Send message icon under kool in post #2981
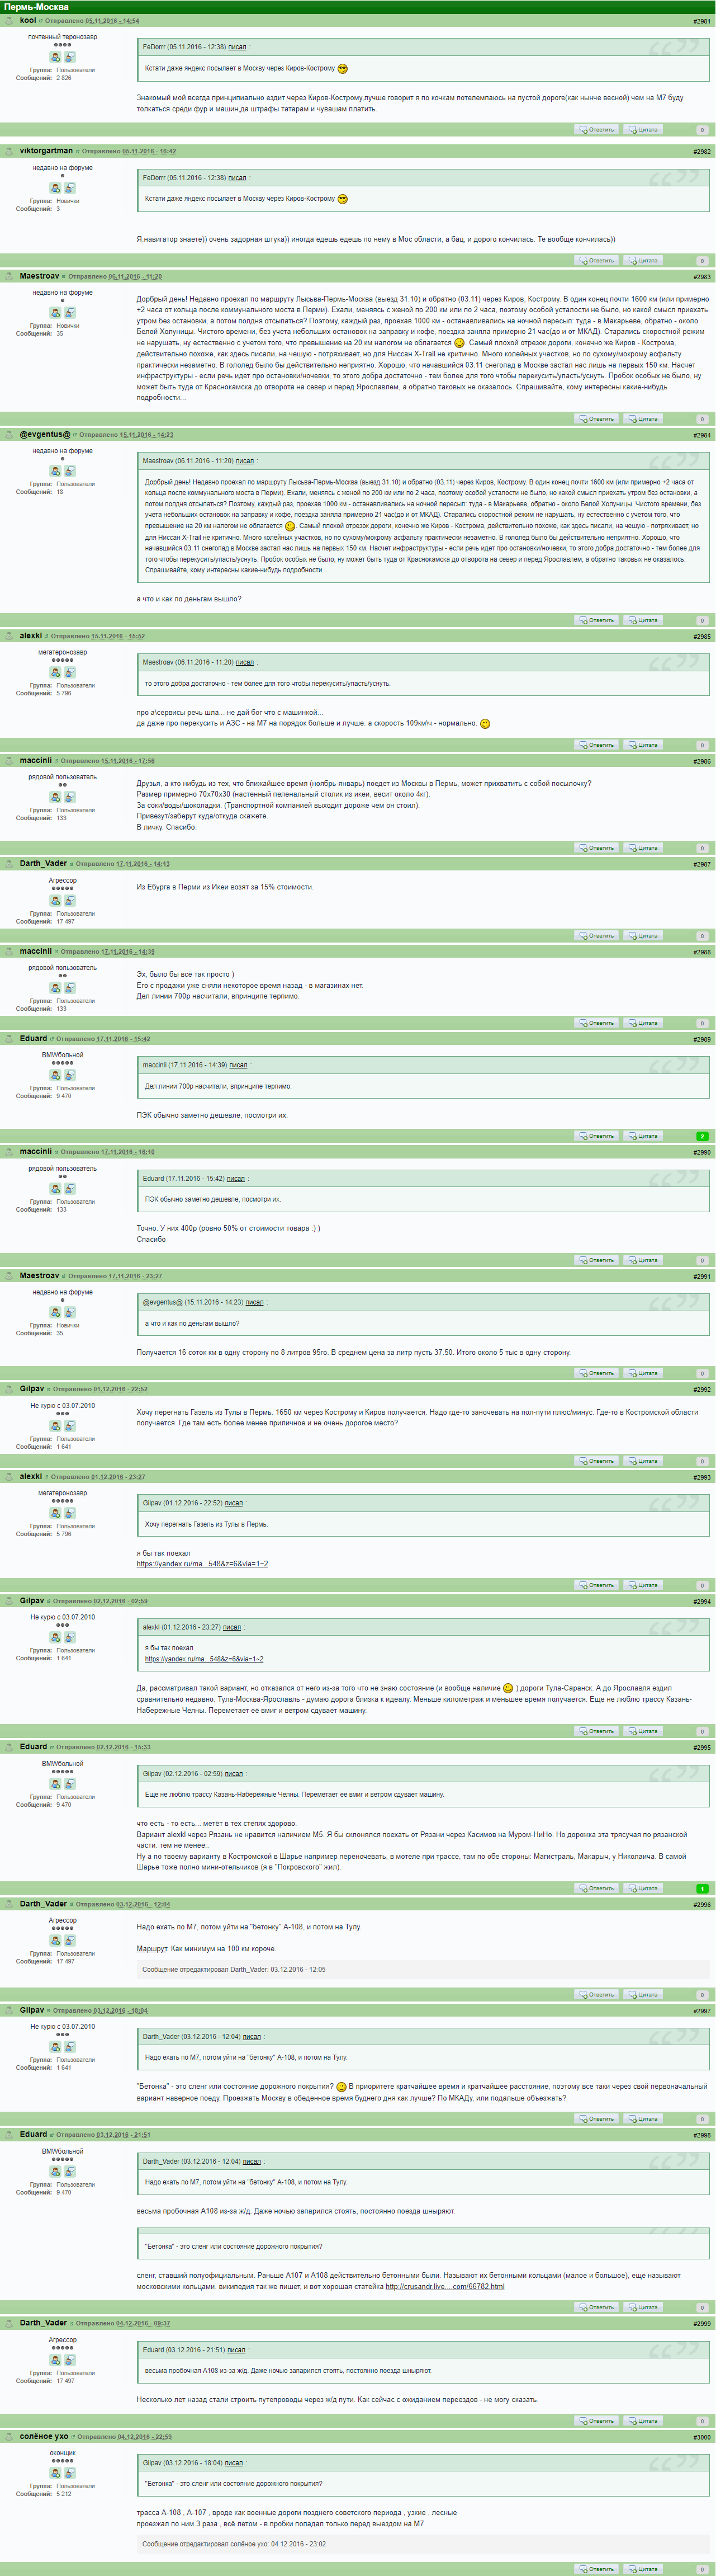Screen dimensions: 716x2576 [70, 57]
